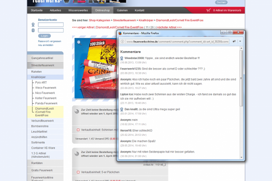The image size is (272, 181).
Task: Click the password input field
Action: click(x=51, y=30)
